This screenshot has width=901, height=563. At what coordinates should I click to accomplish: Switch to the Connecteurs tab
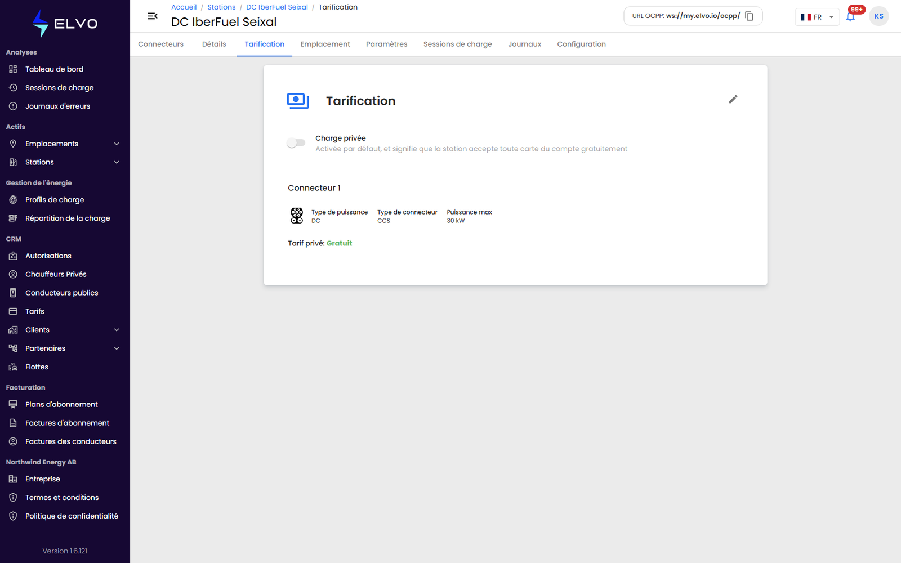pos(160,44)
